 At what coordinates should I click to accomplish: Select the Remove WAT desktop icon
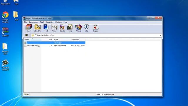(x=5, y=49)
